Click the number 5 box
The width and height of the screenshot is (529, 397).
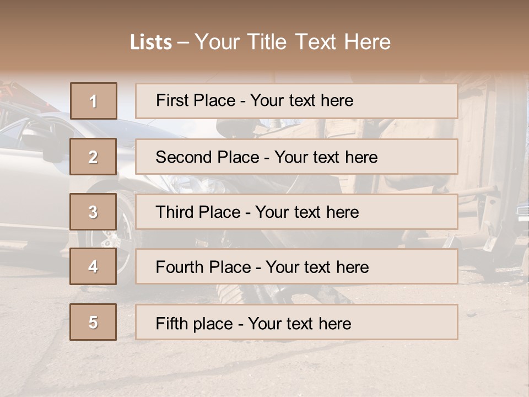(93, 322)
